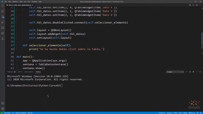The width and height of the screenshot is (203, 114).
Task: Open the Remote Explorer view
Action: click(3, 28)
